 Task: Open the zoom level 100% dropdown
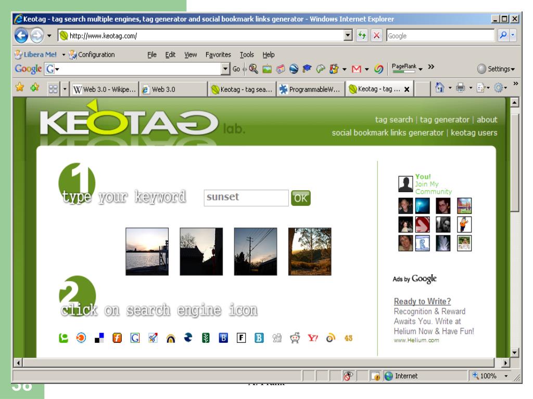[506, 376]
